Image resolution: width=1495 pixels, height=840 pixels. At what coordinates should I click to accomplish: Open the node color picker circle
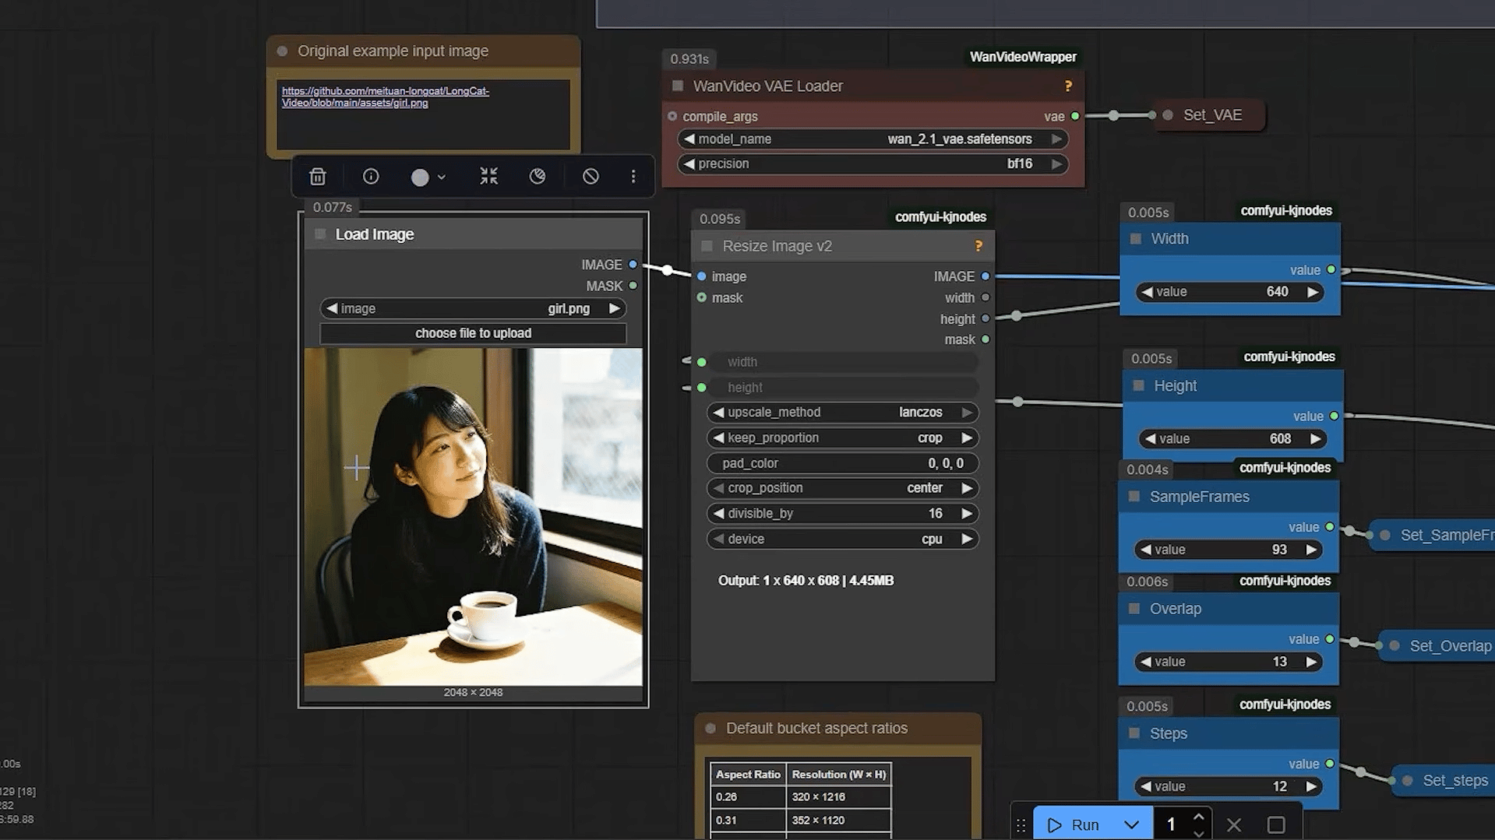tap(420, 177)
